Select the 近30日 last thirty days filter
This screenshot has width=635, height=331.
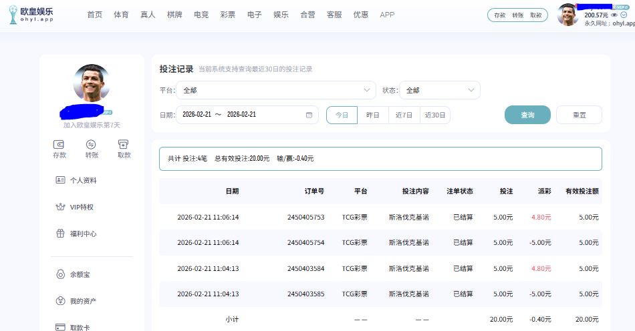click(435, 115)
